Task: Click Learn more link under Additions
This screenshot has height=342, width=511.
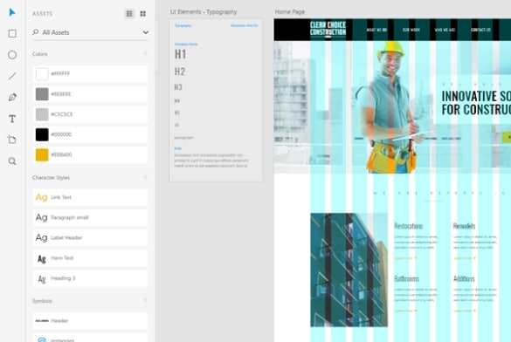Action: click(465, 311)
